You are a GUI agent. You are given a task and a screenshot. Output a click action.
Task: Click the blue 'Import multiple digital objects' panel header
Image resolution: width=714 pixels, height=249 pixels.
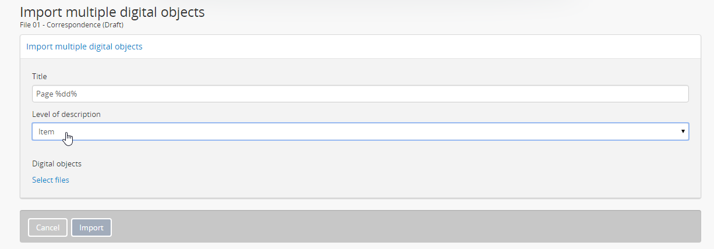[x=84, y=47]
